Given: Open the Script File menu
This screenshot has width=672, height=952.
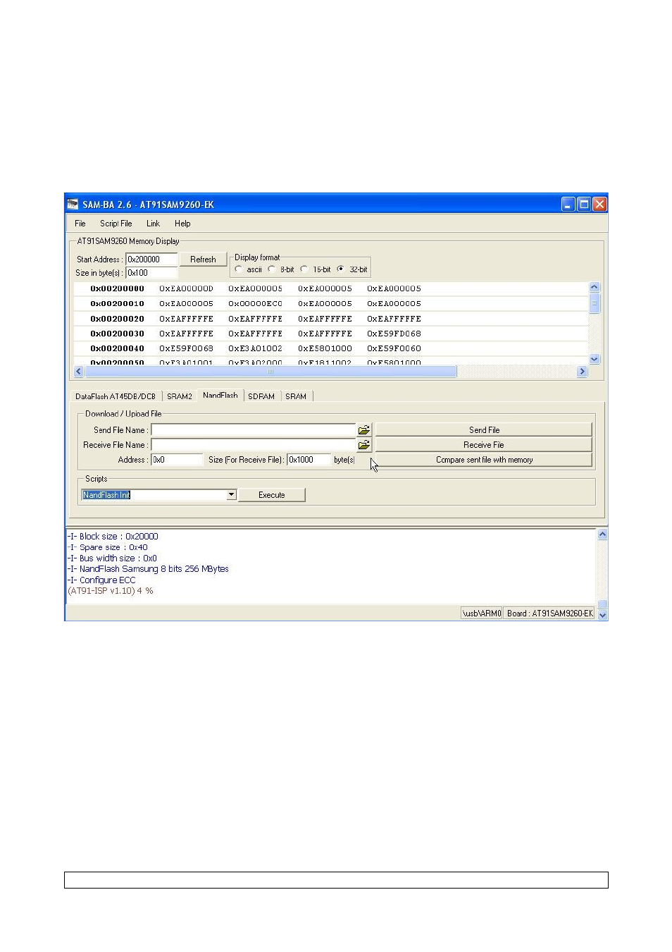Looking at the screenshot, I should coord(116,224).
